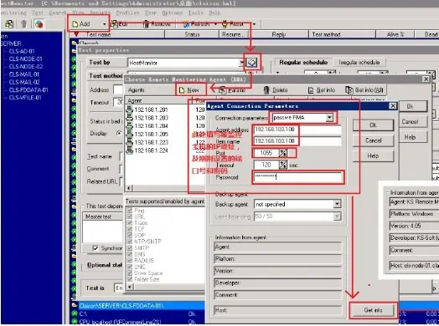This screenshot has width=439, height=326.
Task: Click the Port stepper arrows next to 1055
Action: [283, 153]
